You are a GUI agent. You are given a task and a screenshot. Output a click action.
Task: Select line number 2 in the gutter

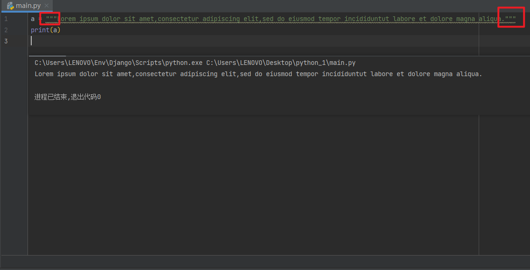click(6, 30)
